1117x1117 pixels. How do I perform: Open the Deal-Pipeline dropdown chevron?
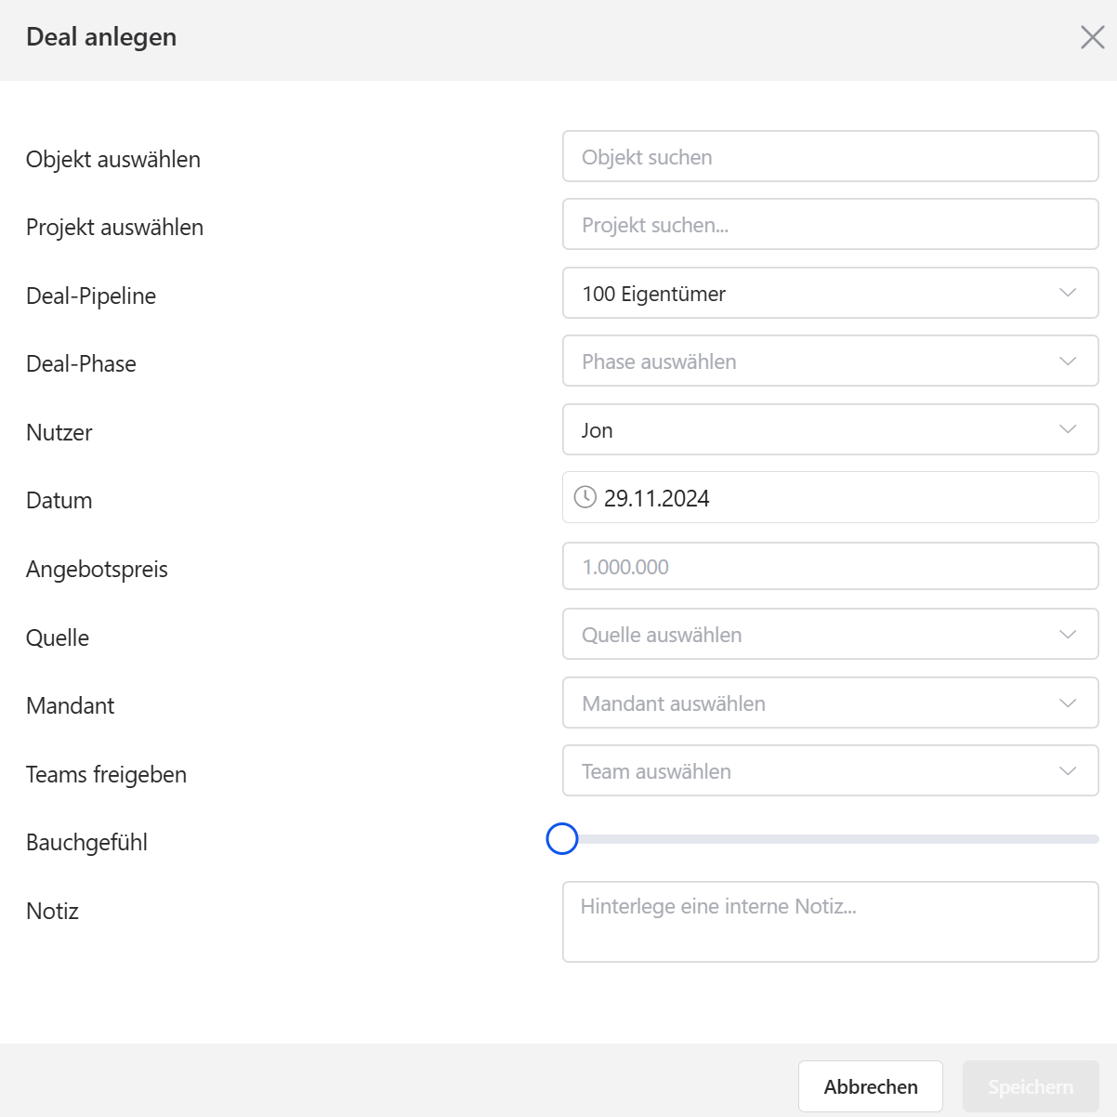coord(1068,293)
